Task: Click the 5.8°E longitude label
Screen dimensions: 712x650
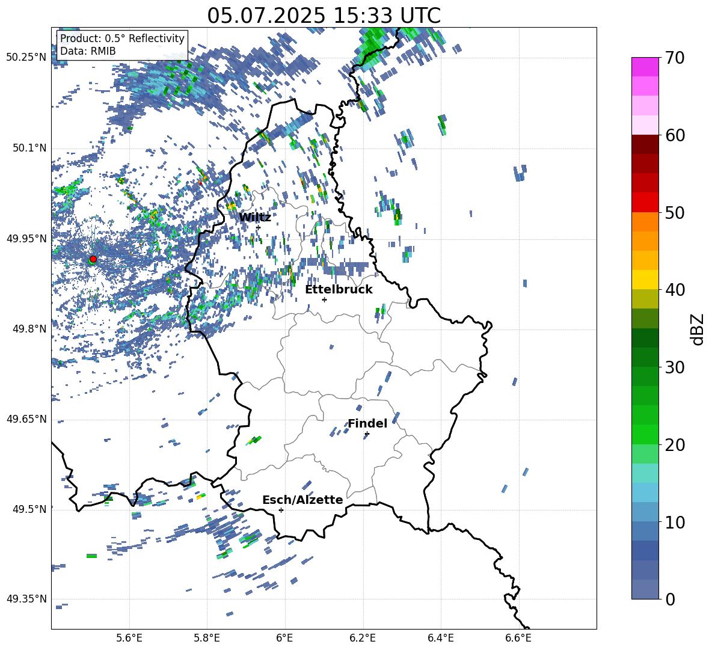Action: click(207, 638)
